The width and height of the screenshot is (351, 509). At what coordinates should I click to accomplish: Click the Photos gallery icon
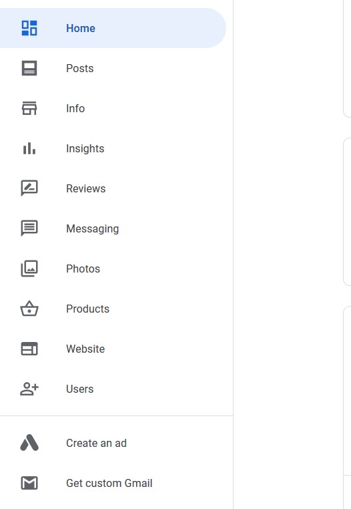29,269
